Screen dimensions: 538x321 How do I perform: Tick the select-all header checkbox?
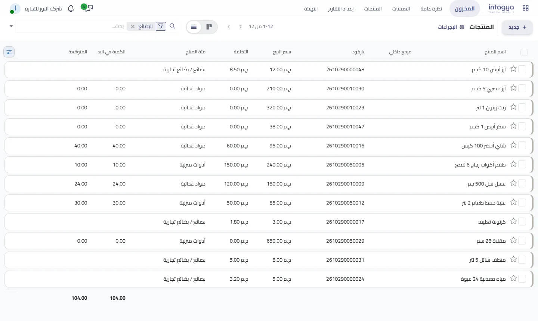point(524,52)
